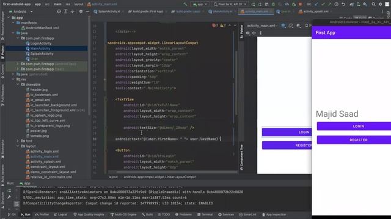Expand the font folder
The width and height of the screenshot is (391, 219).
[18, 141]
